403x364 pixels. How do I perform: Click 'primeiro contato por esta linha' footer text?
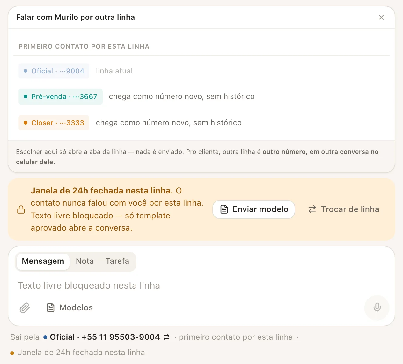click(x=236, y=337)
